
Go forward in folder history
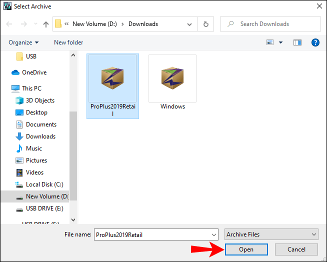click(x=24, y=24)
